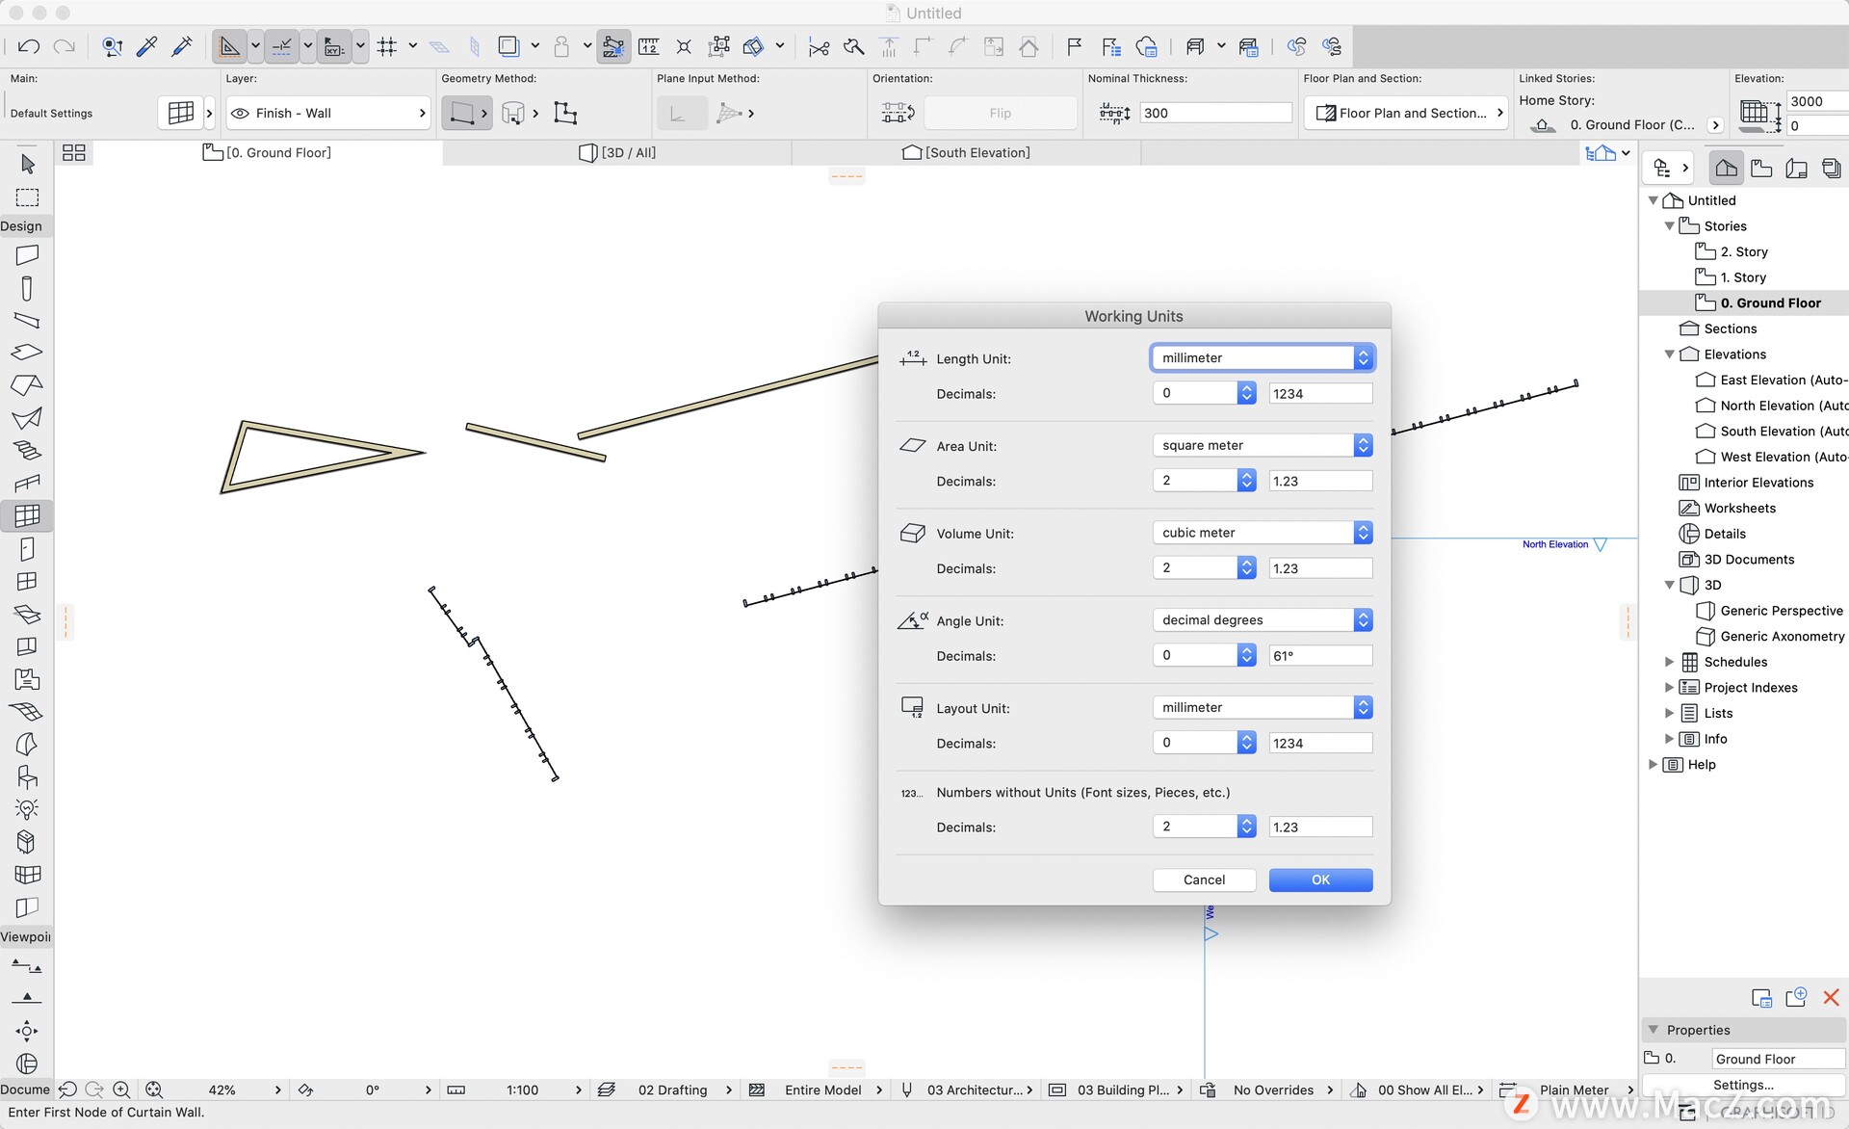Open the Angle Unit decimal degrees dropdown
This screenshot has width=1849, height=1129.
pos(1262,620)
